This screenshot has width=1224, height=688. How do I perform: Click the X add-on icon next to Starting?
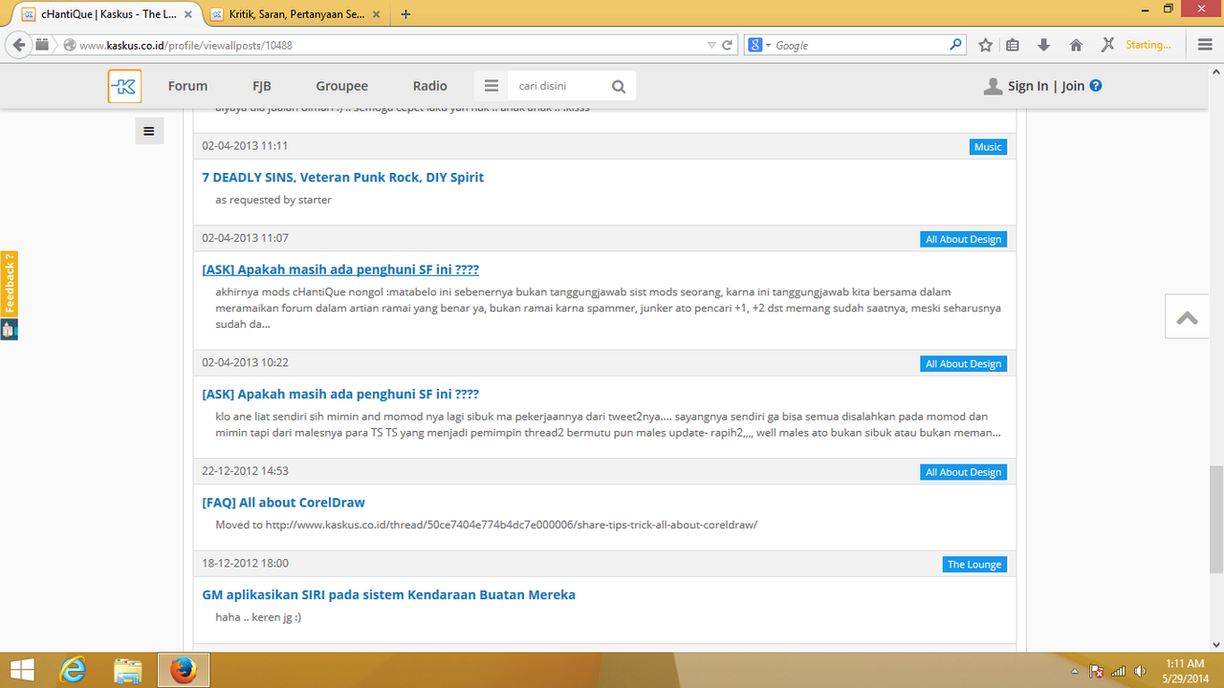(x=1108, y=45)
